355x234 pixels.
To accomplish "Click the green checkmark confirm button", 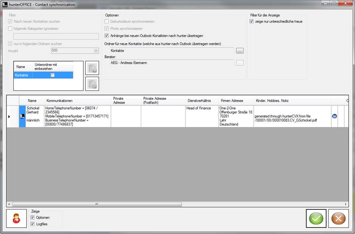I will (316, 219).
